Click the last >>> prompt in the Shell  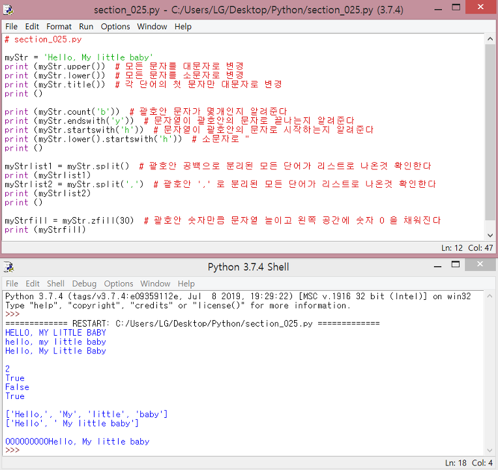[12, 450]
